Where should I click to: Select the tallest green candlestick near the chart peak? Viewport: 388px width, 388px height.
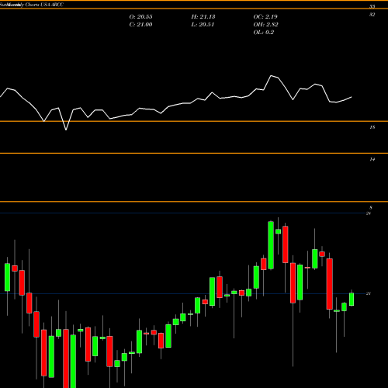click(271, 245)
